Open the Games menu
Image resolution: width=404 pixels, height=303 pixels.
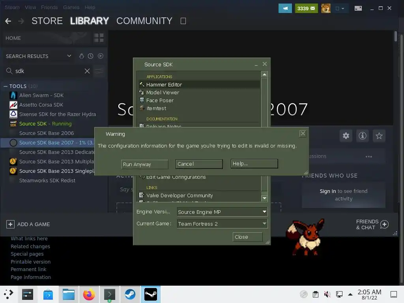tap(71, 7)
